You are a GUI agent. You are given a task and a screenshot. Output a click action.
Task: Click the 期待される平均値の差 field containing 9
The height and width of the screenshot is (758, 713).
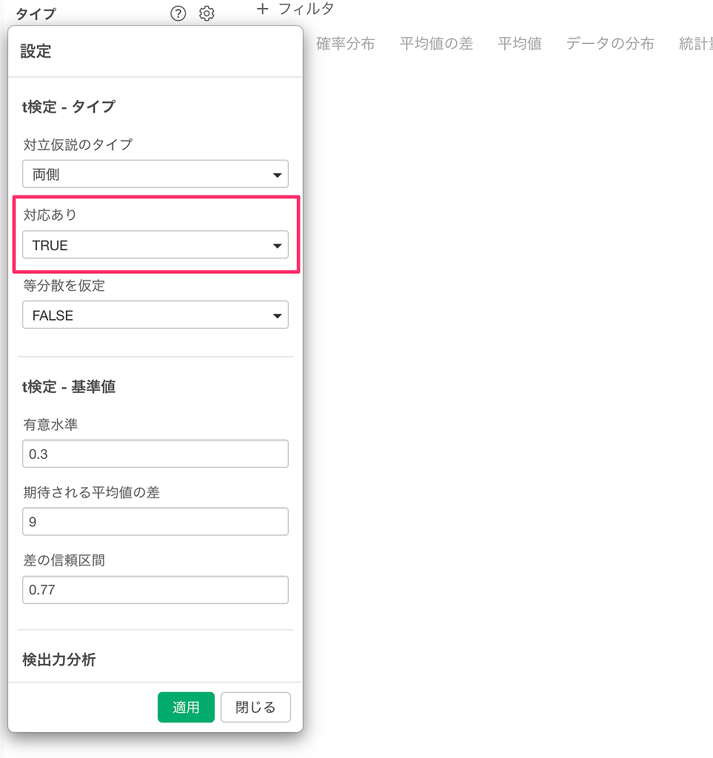[x=155, y=521]
